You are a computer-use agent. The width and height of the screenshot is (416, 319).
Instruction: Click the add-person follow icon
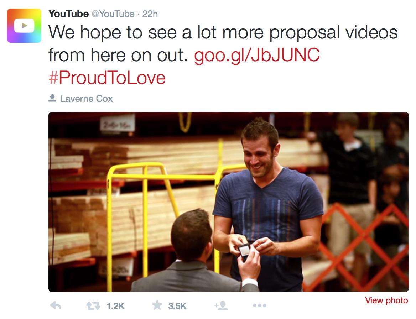click(x=221, y=305)
